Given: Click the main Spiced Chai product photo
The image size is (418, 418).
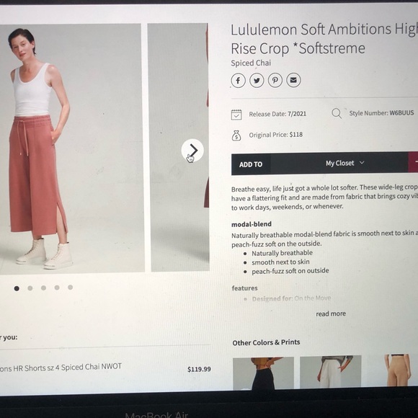Looking at the screenshot, I should [x=71, y=148].
